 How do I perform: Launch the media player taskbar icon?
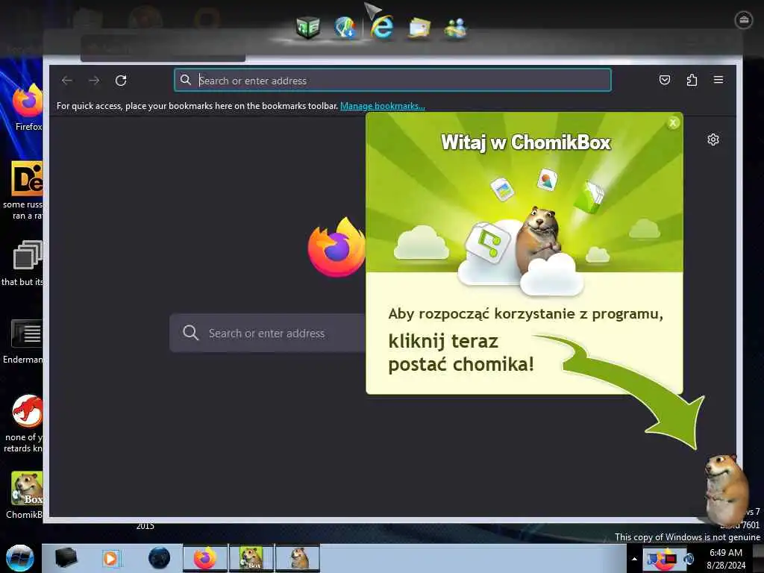[x=110, y=558]
